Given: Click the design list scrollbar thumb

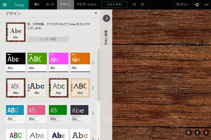Looking at the screenshot, I should tap(98, 75).
